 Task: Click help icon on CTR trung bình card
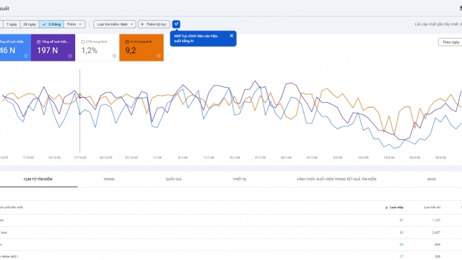pos(114,56)
